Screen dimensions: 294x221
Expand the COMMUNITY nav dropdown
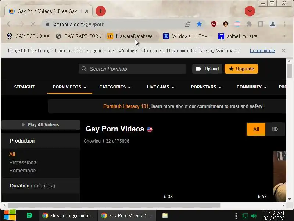(x=252, y=87)
